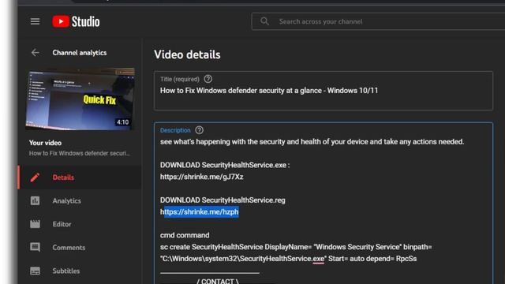Open the Quick Fix video thumbnail
The height and width of the screenshot is (284, 505).
[x=80, y=99]
